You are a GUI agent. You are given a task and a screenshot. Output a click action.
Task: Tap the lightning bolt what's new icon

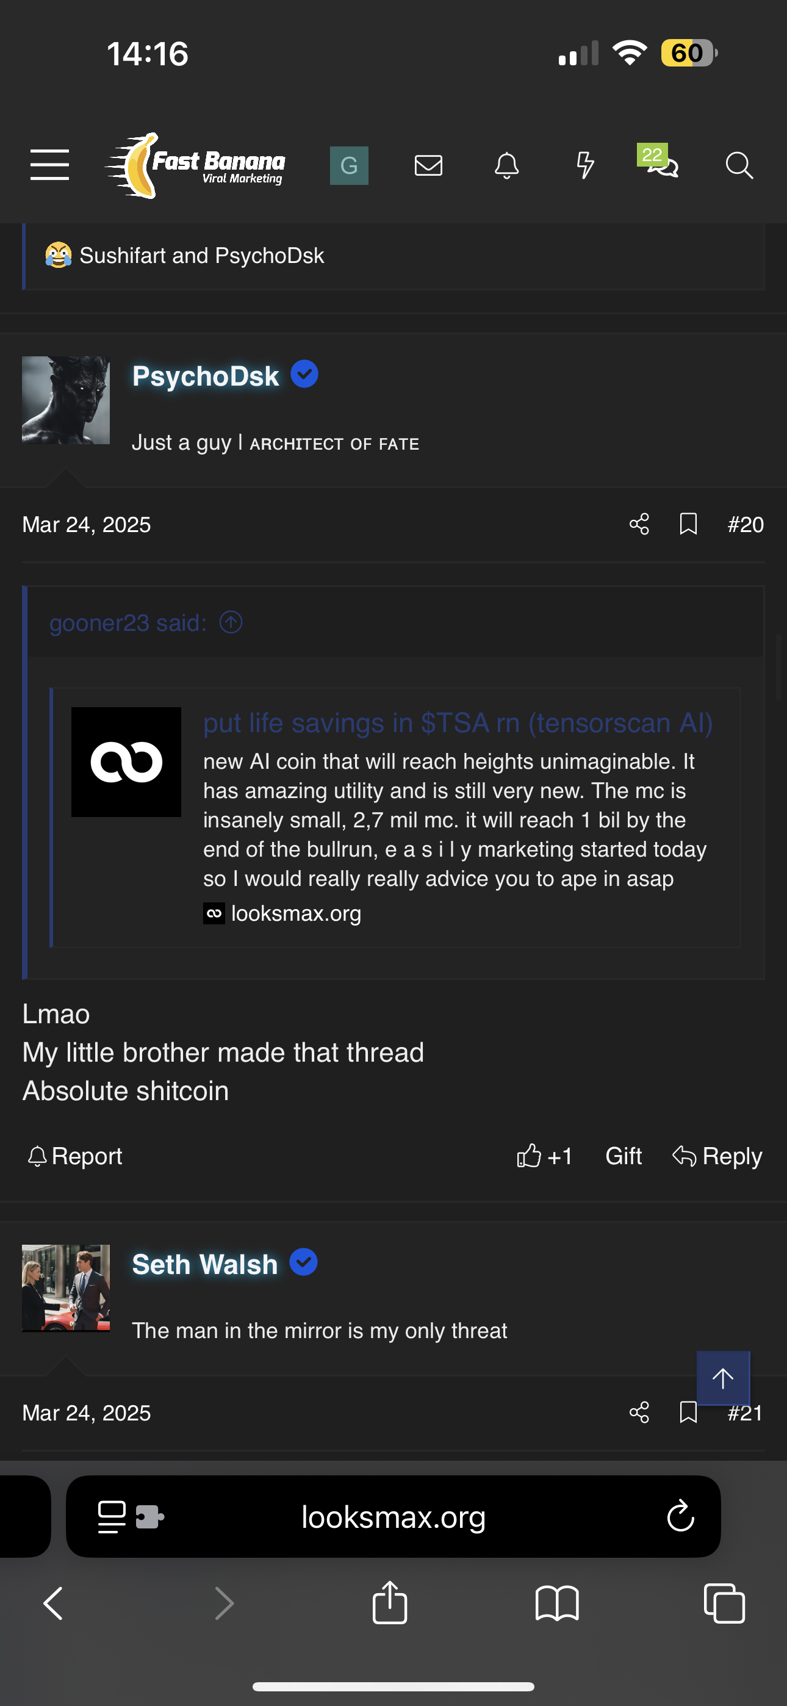click(584, 165)
